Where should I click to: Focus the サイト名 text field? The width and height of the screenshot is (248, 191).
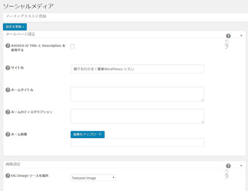coord(137,69)
